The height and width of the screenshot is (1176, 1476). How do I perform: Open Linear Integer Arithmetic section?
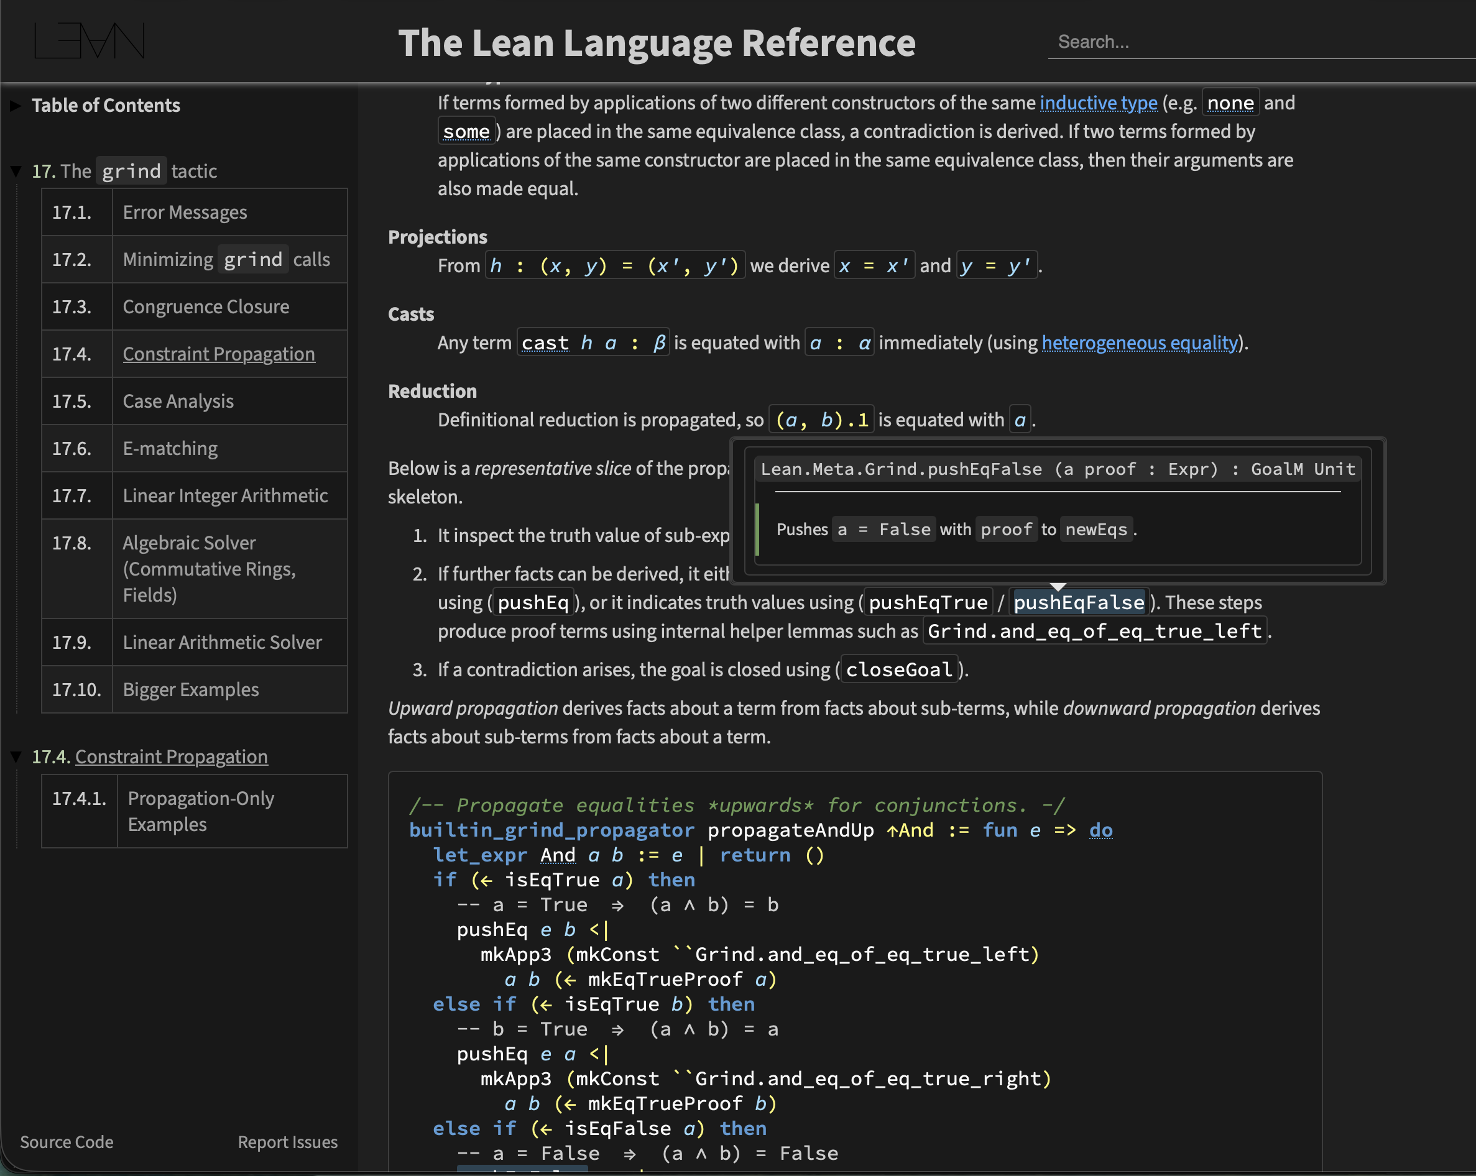224,495
